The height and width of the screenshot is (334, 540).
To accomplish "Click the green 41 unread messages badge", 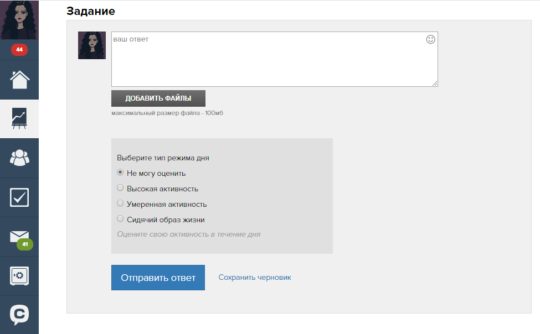I will pos(25,244).
